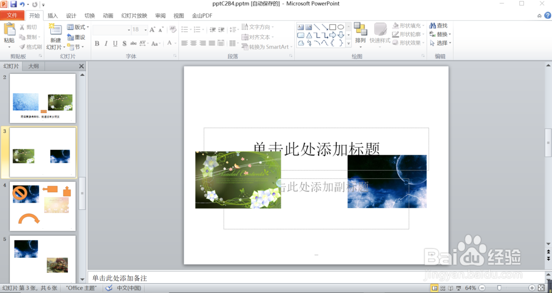Open the Arrange (排列) dropdown
The image size is (552, 293).
pyautogui.click(x=360, y=35)
